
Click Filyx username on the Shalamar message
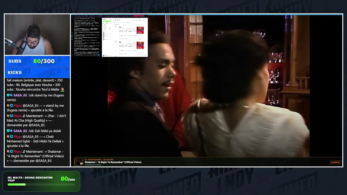(17, 152)
